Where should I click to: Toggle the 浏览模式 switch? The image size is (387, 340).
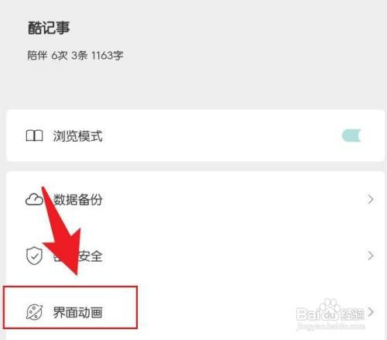click(351, 136)
